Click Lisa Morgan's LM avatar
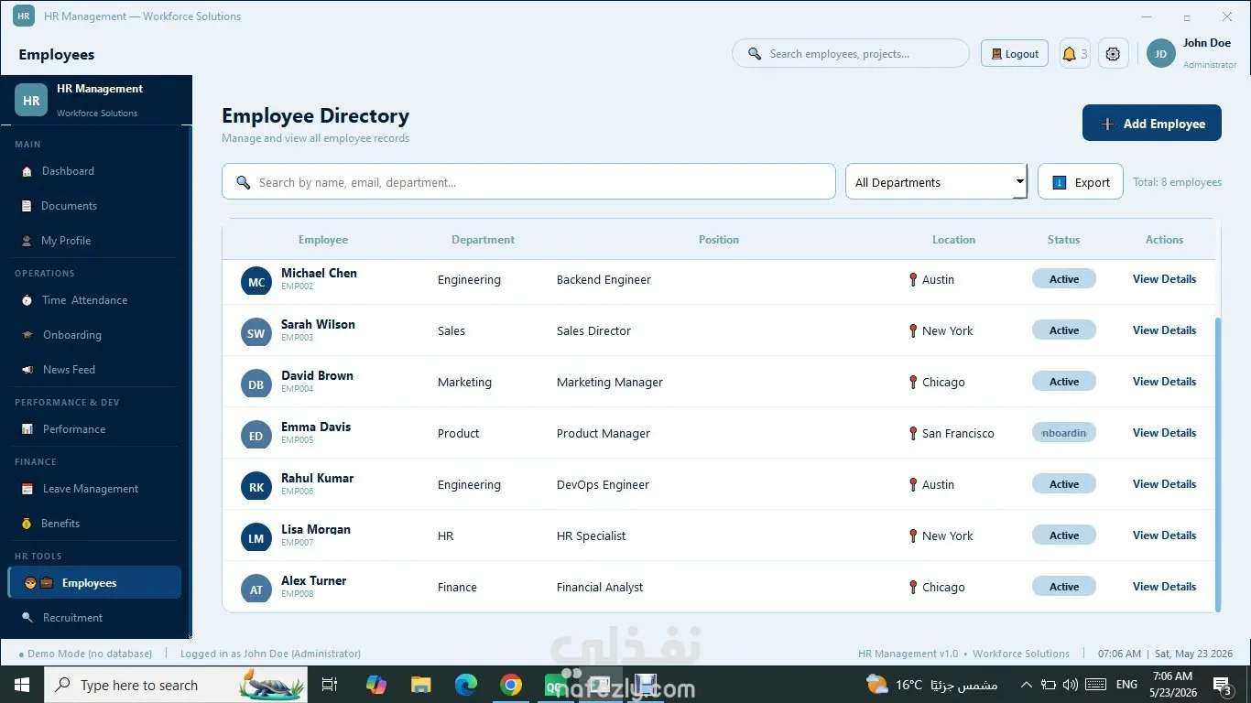The width and height of the screenshot is (1251, 703). pos(256,538)
